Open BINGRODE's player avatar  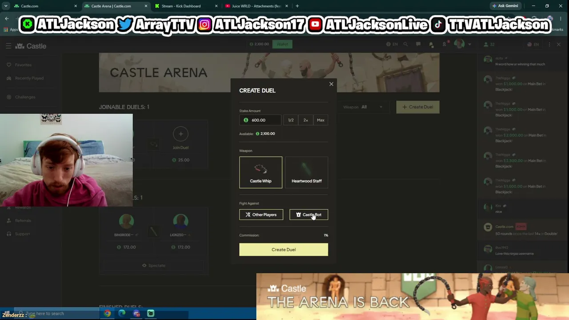tap(126, 221)
